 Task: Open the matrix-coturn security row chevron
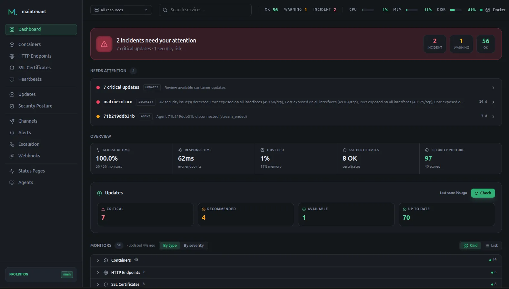493,102
